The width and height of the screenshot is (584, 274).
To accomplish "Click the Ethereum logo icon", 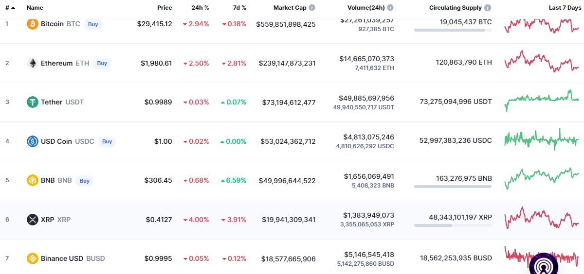I will 33,63.
